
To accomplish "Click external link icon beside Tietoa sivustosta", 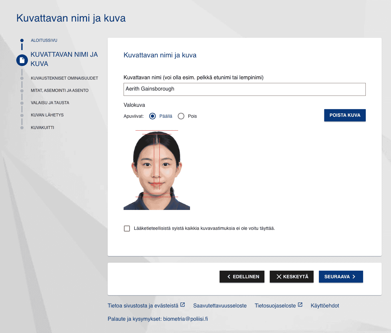I will pyautogui.click(x=182, y=305).
